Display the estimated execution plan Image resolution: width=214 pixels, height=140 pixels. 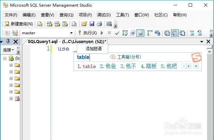click(125, 33)
